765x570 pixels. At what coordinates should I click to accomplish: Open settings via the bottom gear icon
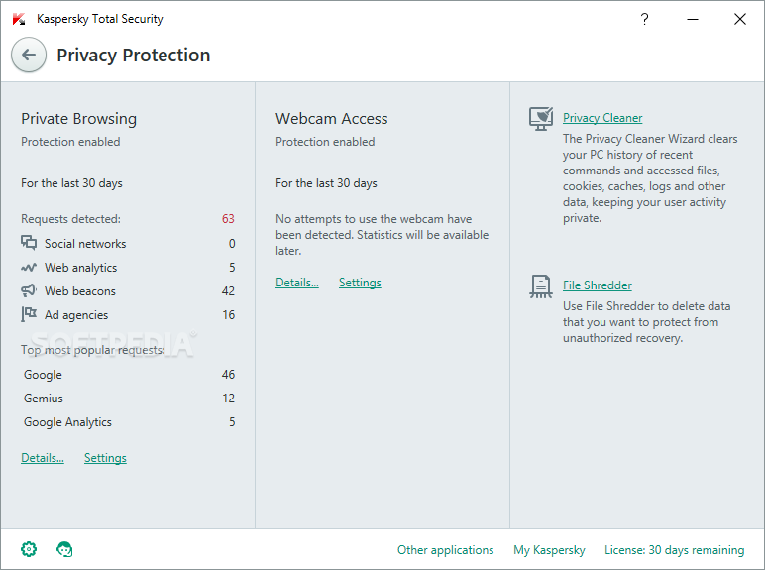pyautogui.click(x=29, y=549)
